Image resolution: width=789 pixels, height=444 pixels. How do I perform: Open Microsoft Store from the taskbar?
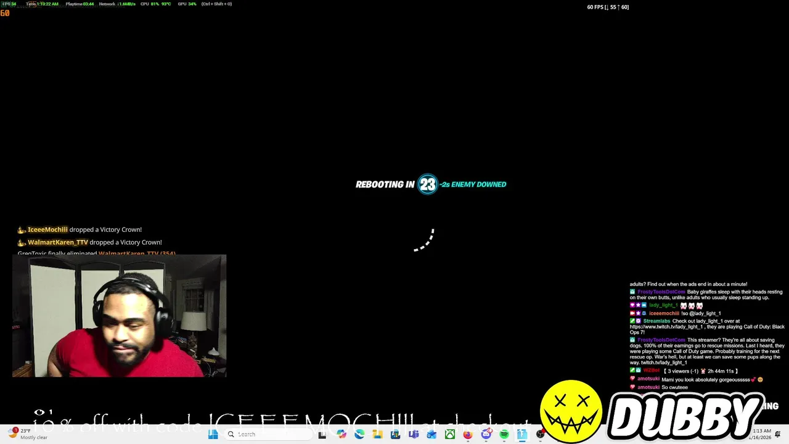coord(395,434)
